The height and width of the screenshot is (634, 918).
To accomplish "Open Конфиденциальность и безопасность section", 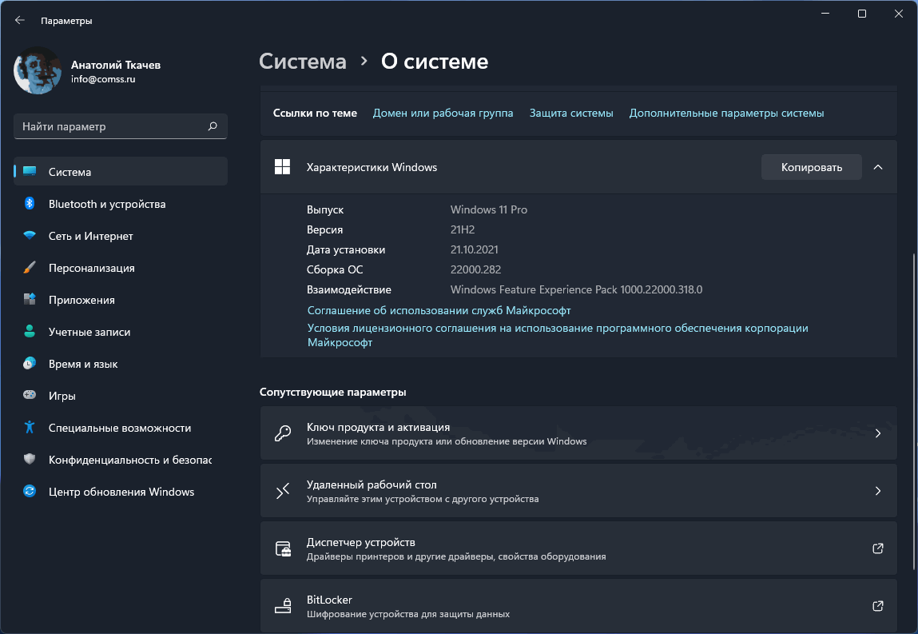I will click(x=129, y=460).
